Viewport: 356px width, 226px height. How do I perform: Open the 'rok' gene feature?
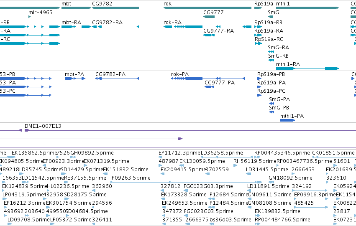coord(207,8)
